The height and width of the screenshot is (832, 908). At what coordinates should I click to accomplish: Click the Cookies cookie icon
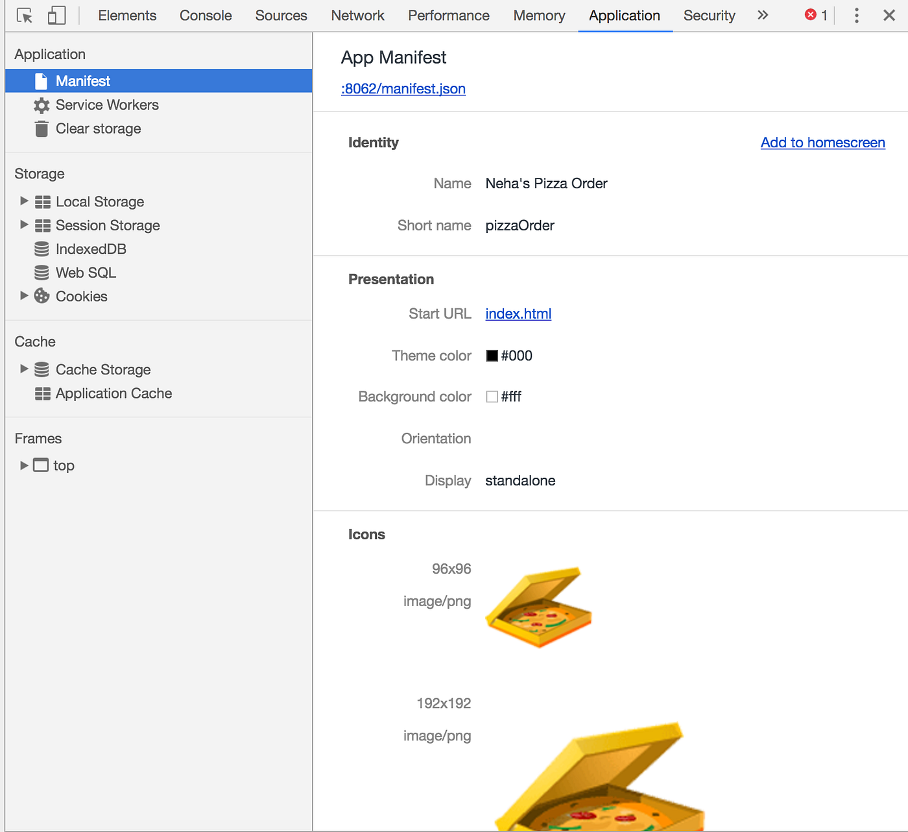click(42, 296)
